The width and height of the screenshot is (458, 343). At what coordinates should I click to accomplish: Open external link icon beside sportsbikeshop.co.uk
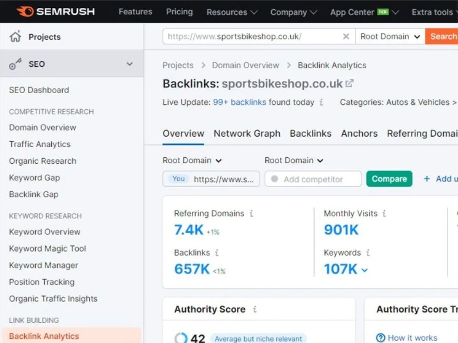349,83
